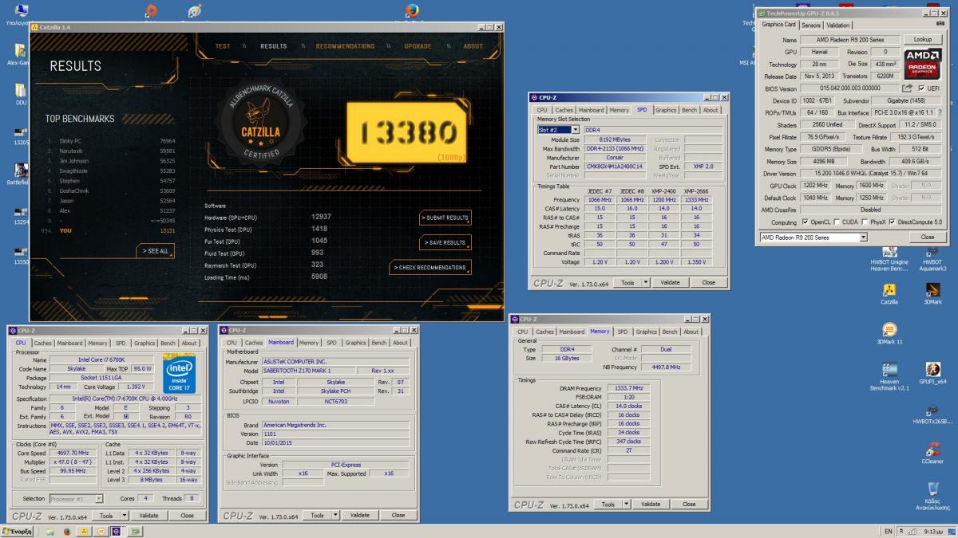Open the Processor #1 selection dropdown

click(x=76, y=499)
